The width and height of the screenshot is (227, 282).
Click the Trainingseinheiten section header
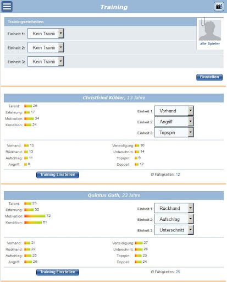pos(100,21)
